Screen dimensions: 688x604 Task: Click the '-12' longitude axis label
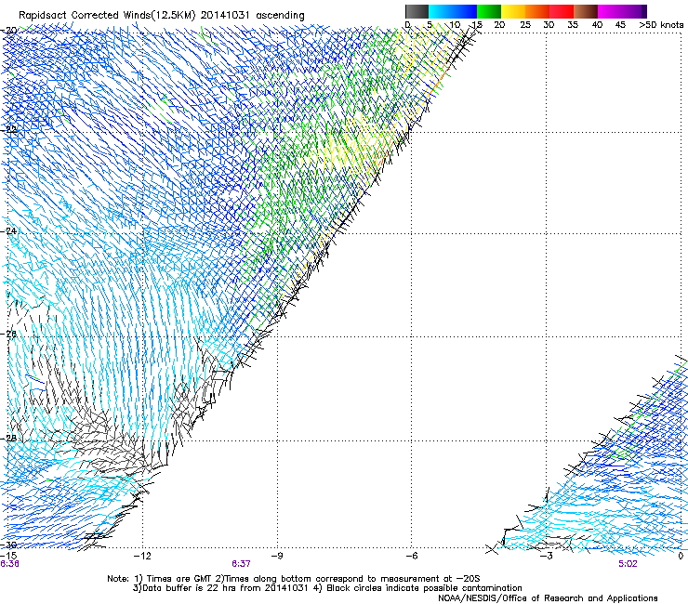tap(142, 556)
